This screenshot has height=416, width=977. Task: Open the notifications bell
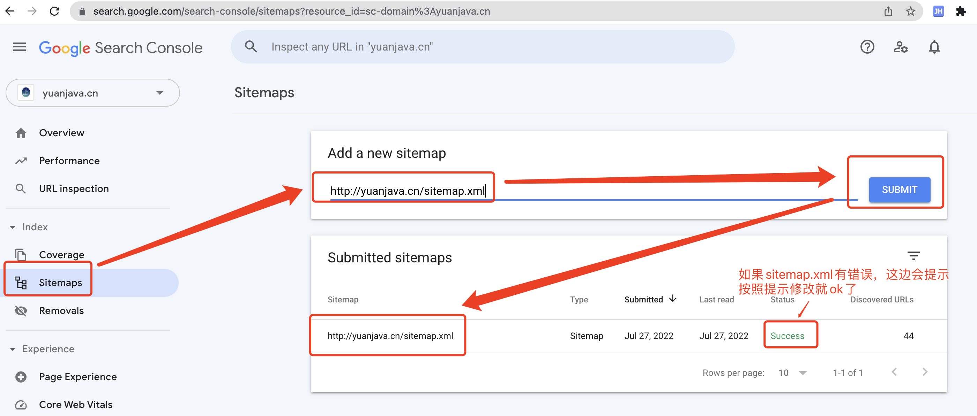pos(934,47)
